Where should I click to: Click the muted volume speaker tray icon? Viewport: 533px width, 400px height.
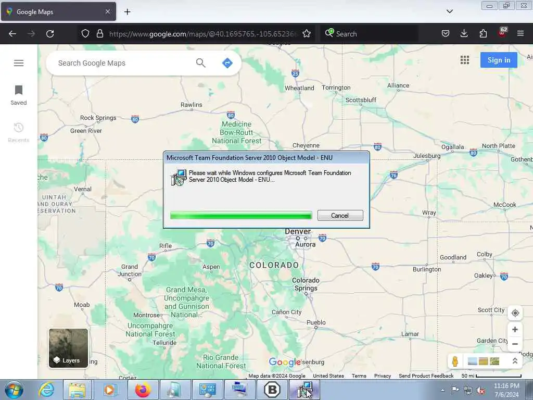click(480, 391)
